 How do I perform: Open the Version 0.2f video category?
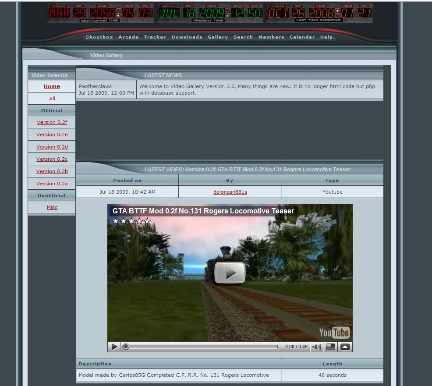coord(52,122)
